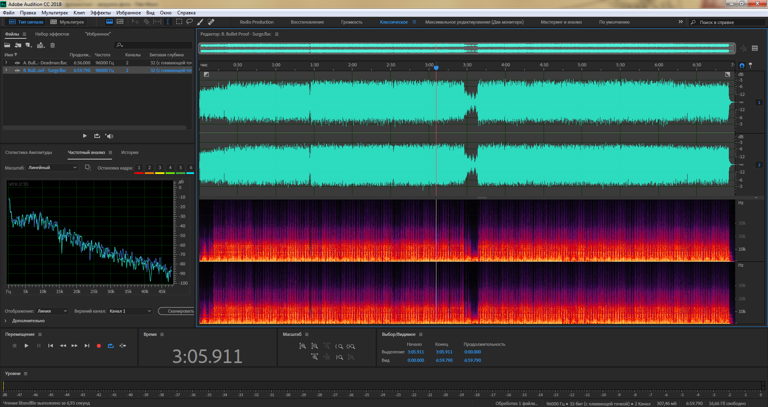Click the Record button in transport
The height and width of the screenshot is (407, 768).
(x=99, y=346)
